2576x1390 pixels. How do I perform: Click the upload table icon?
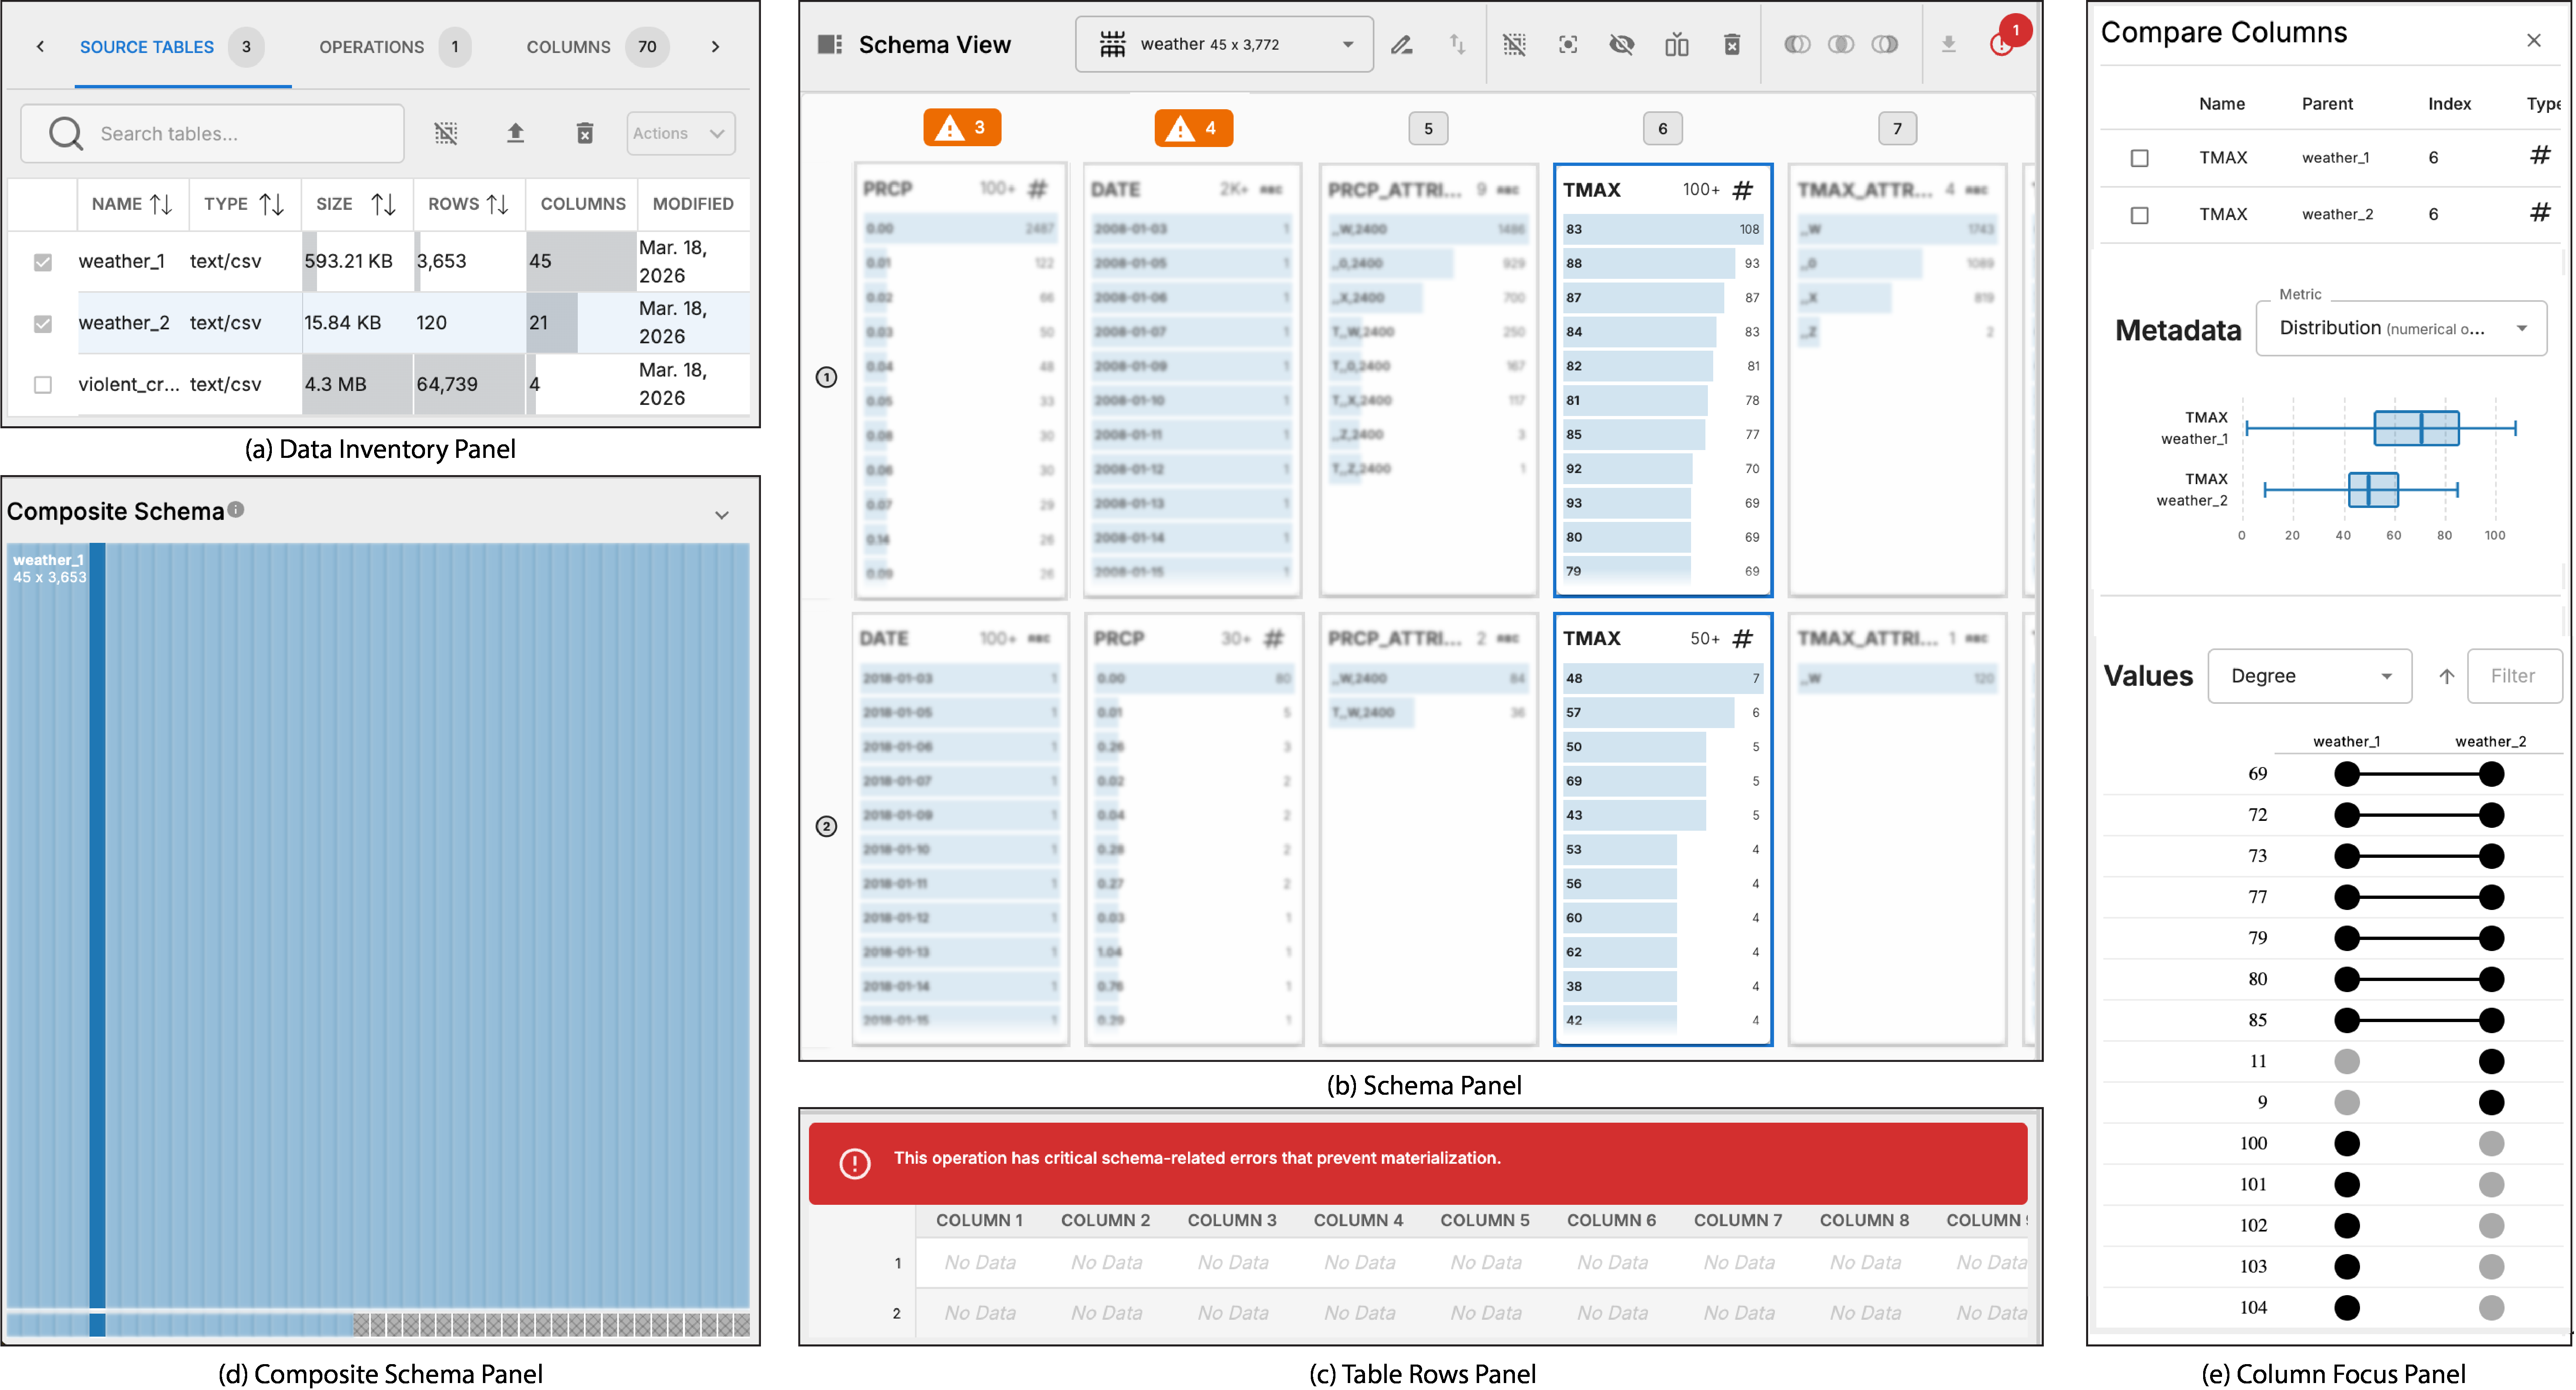[515, 133]
